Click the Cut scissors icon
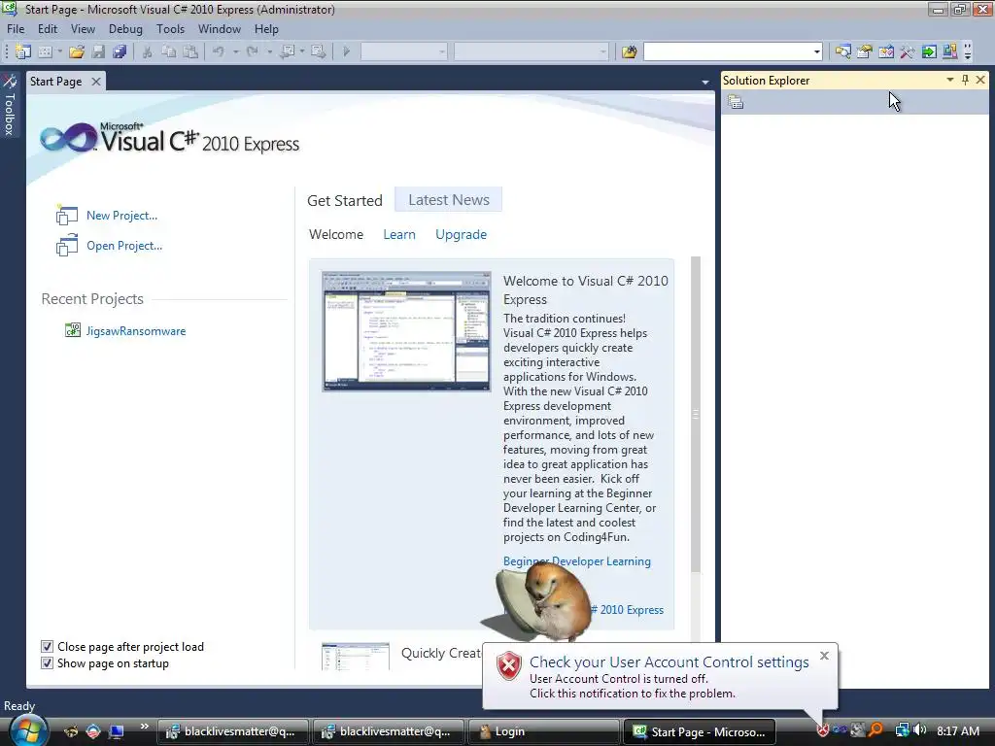995x746 pixels. coord(148,51)
